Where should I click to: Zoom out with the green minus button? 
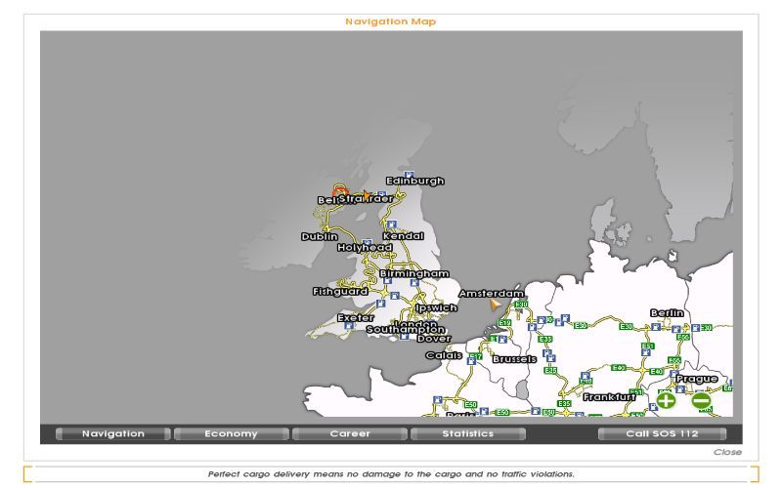701,400
